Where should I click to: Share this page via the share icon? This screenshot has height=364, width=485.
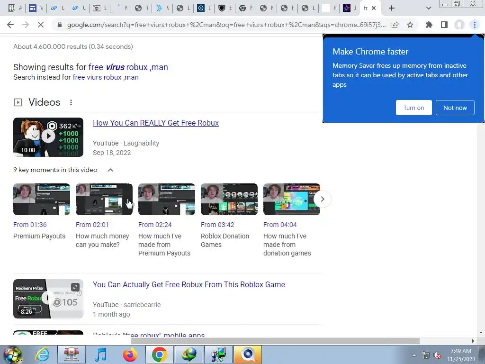[395, 25]
